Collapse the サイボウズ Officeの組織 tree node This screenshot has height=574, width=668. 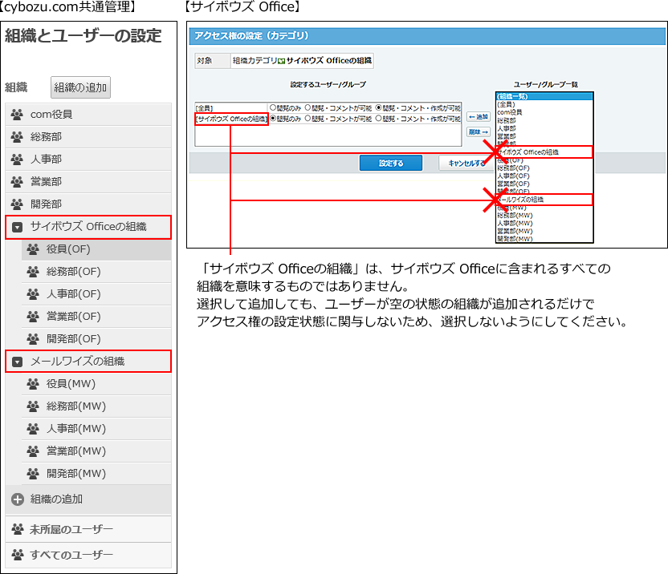click(x=17, y=227)
